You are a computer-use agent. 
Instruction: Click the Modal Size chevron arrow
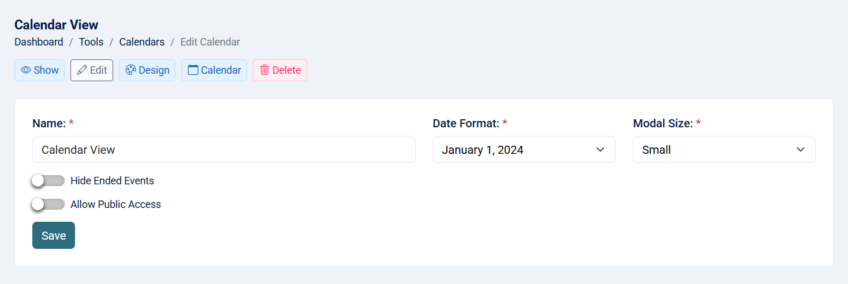click(x=801, y=150)
